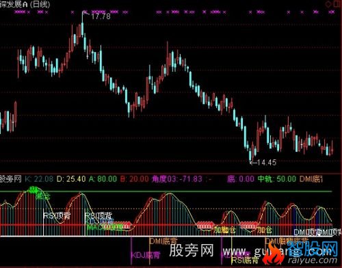Image resolution: width=342 pixels, height=268 pixels.
Task: Select the 14.45 low price label
Action: click(x=267, y=163)
